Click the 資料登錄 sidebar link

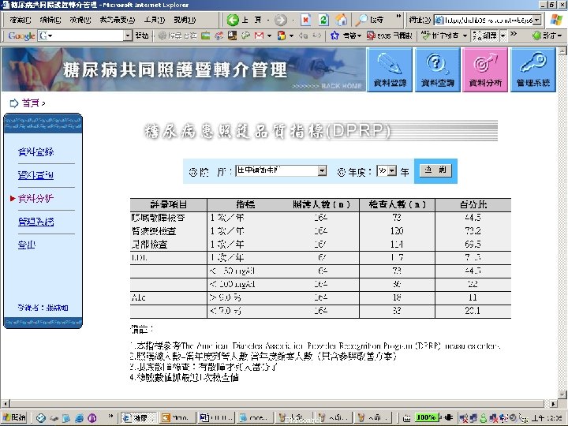click(x=35, y=152)
